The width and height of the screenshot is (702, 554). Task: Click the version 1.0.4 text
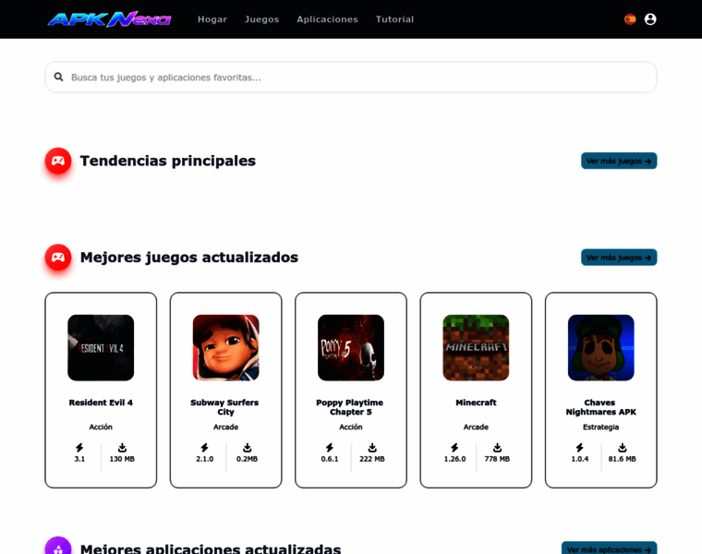tap(580, 459)
